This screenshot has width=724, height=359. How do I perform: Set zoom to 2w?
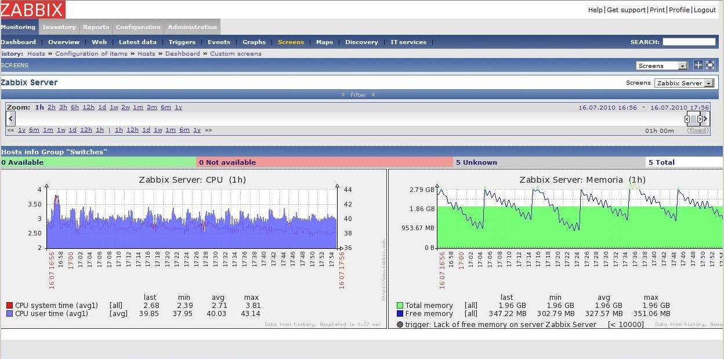click(x=125, y=107)
